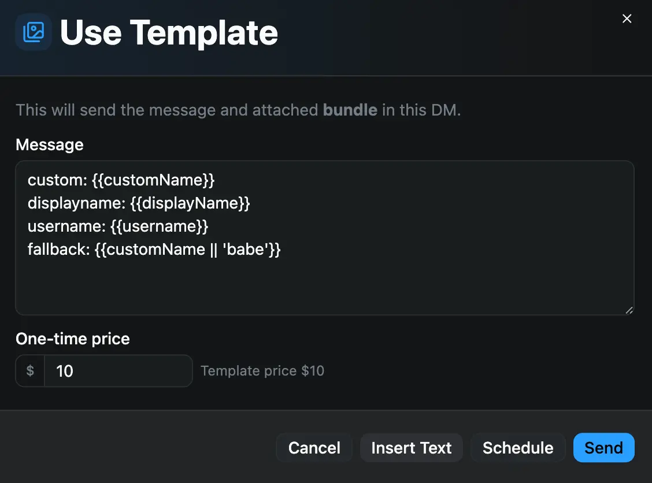This screenshot has width=652, height=483.
Task: Click the Message label above the text area
Action: [x=49, y=144]
